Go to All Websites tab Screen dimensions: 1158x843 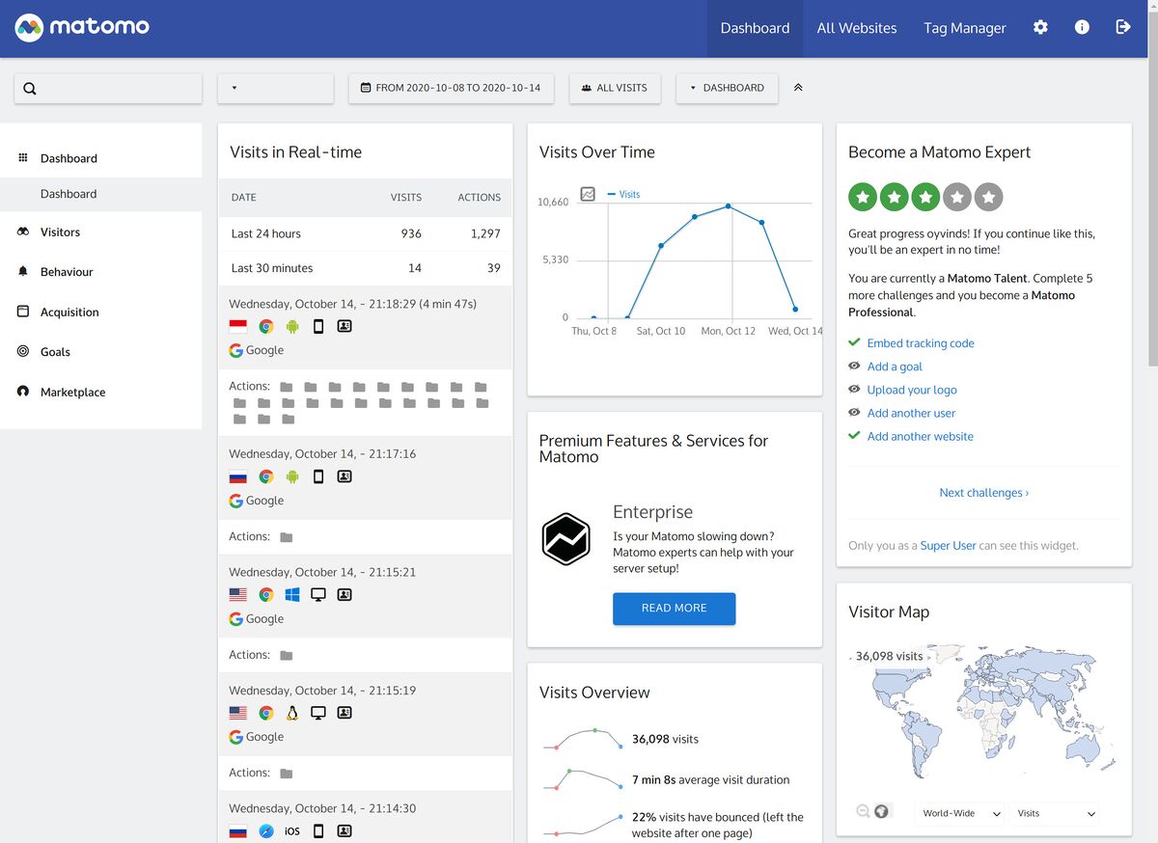click(857, 28)
